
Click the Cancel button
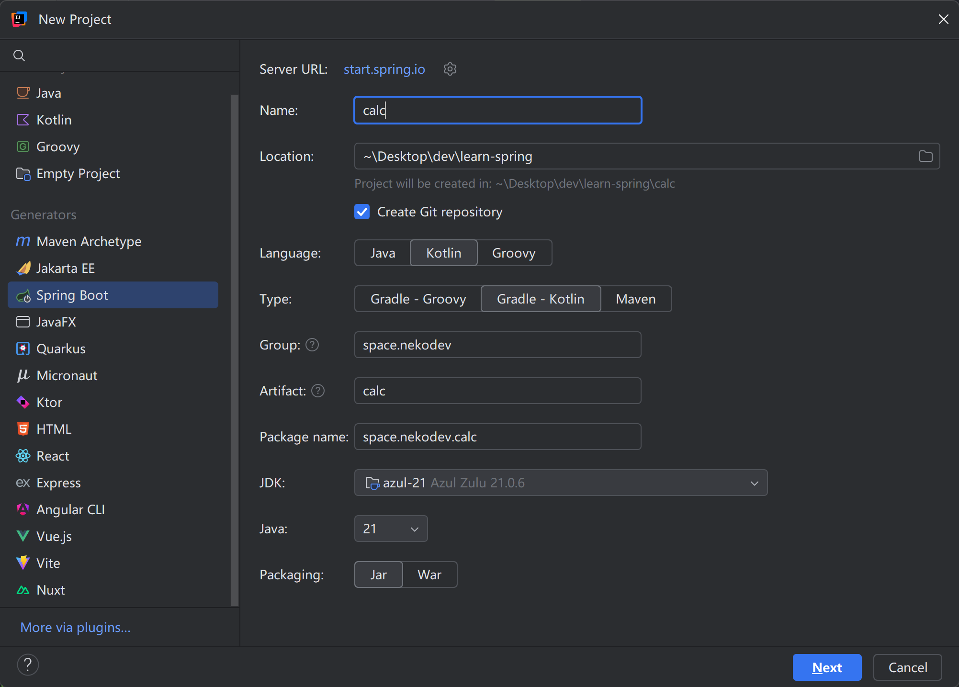click(907, 667)
